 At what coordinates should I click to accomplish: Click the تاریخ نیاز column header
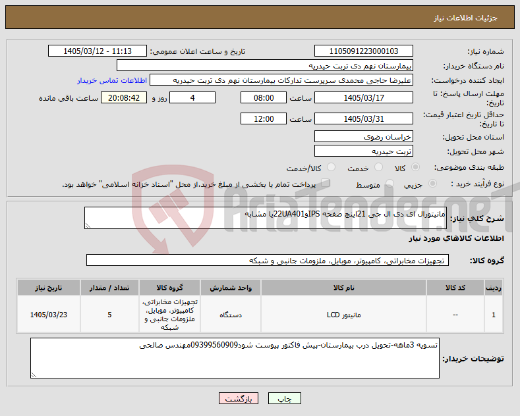tap(48, 288)
